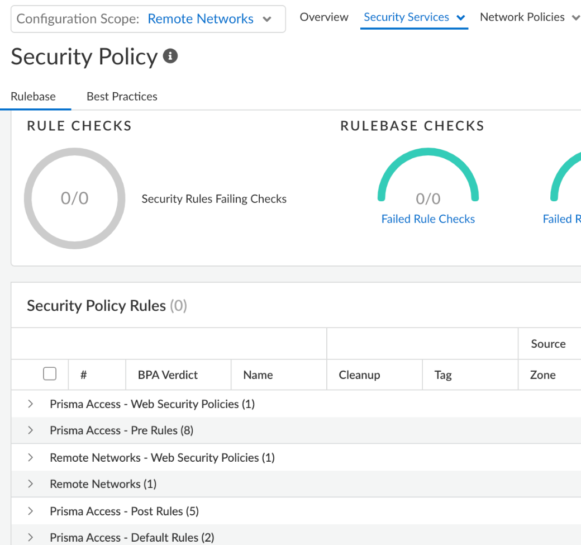The image size is (581, 545).
Task: Select the Rulebase tab
Action: [33, 96]
